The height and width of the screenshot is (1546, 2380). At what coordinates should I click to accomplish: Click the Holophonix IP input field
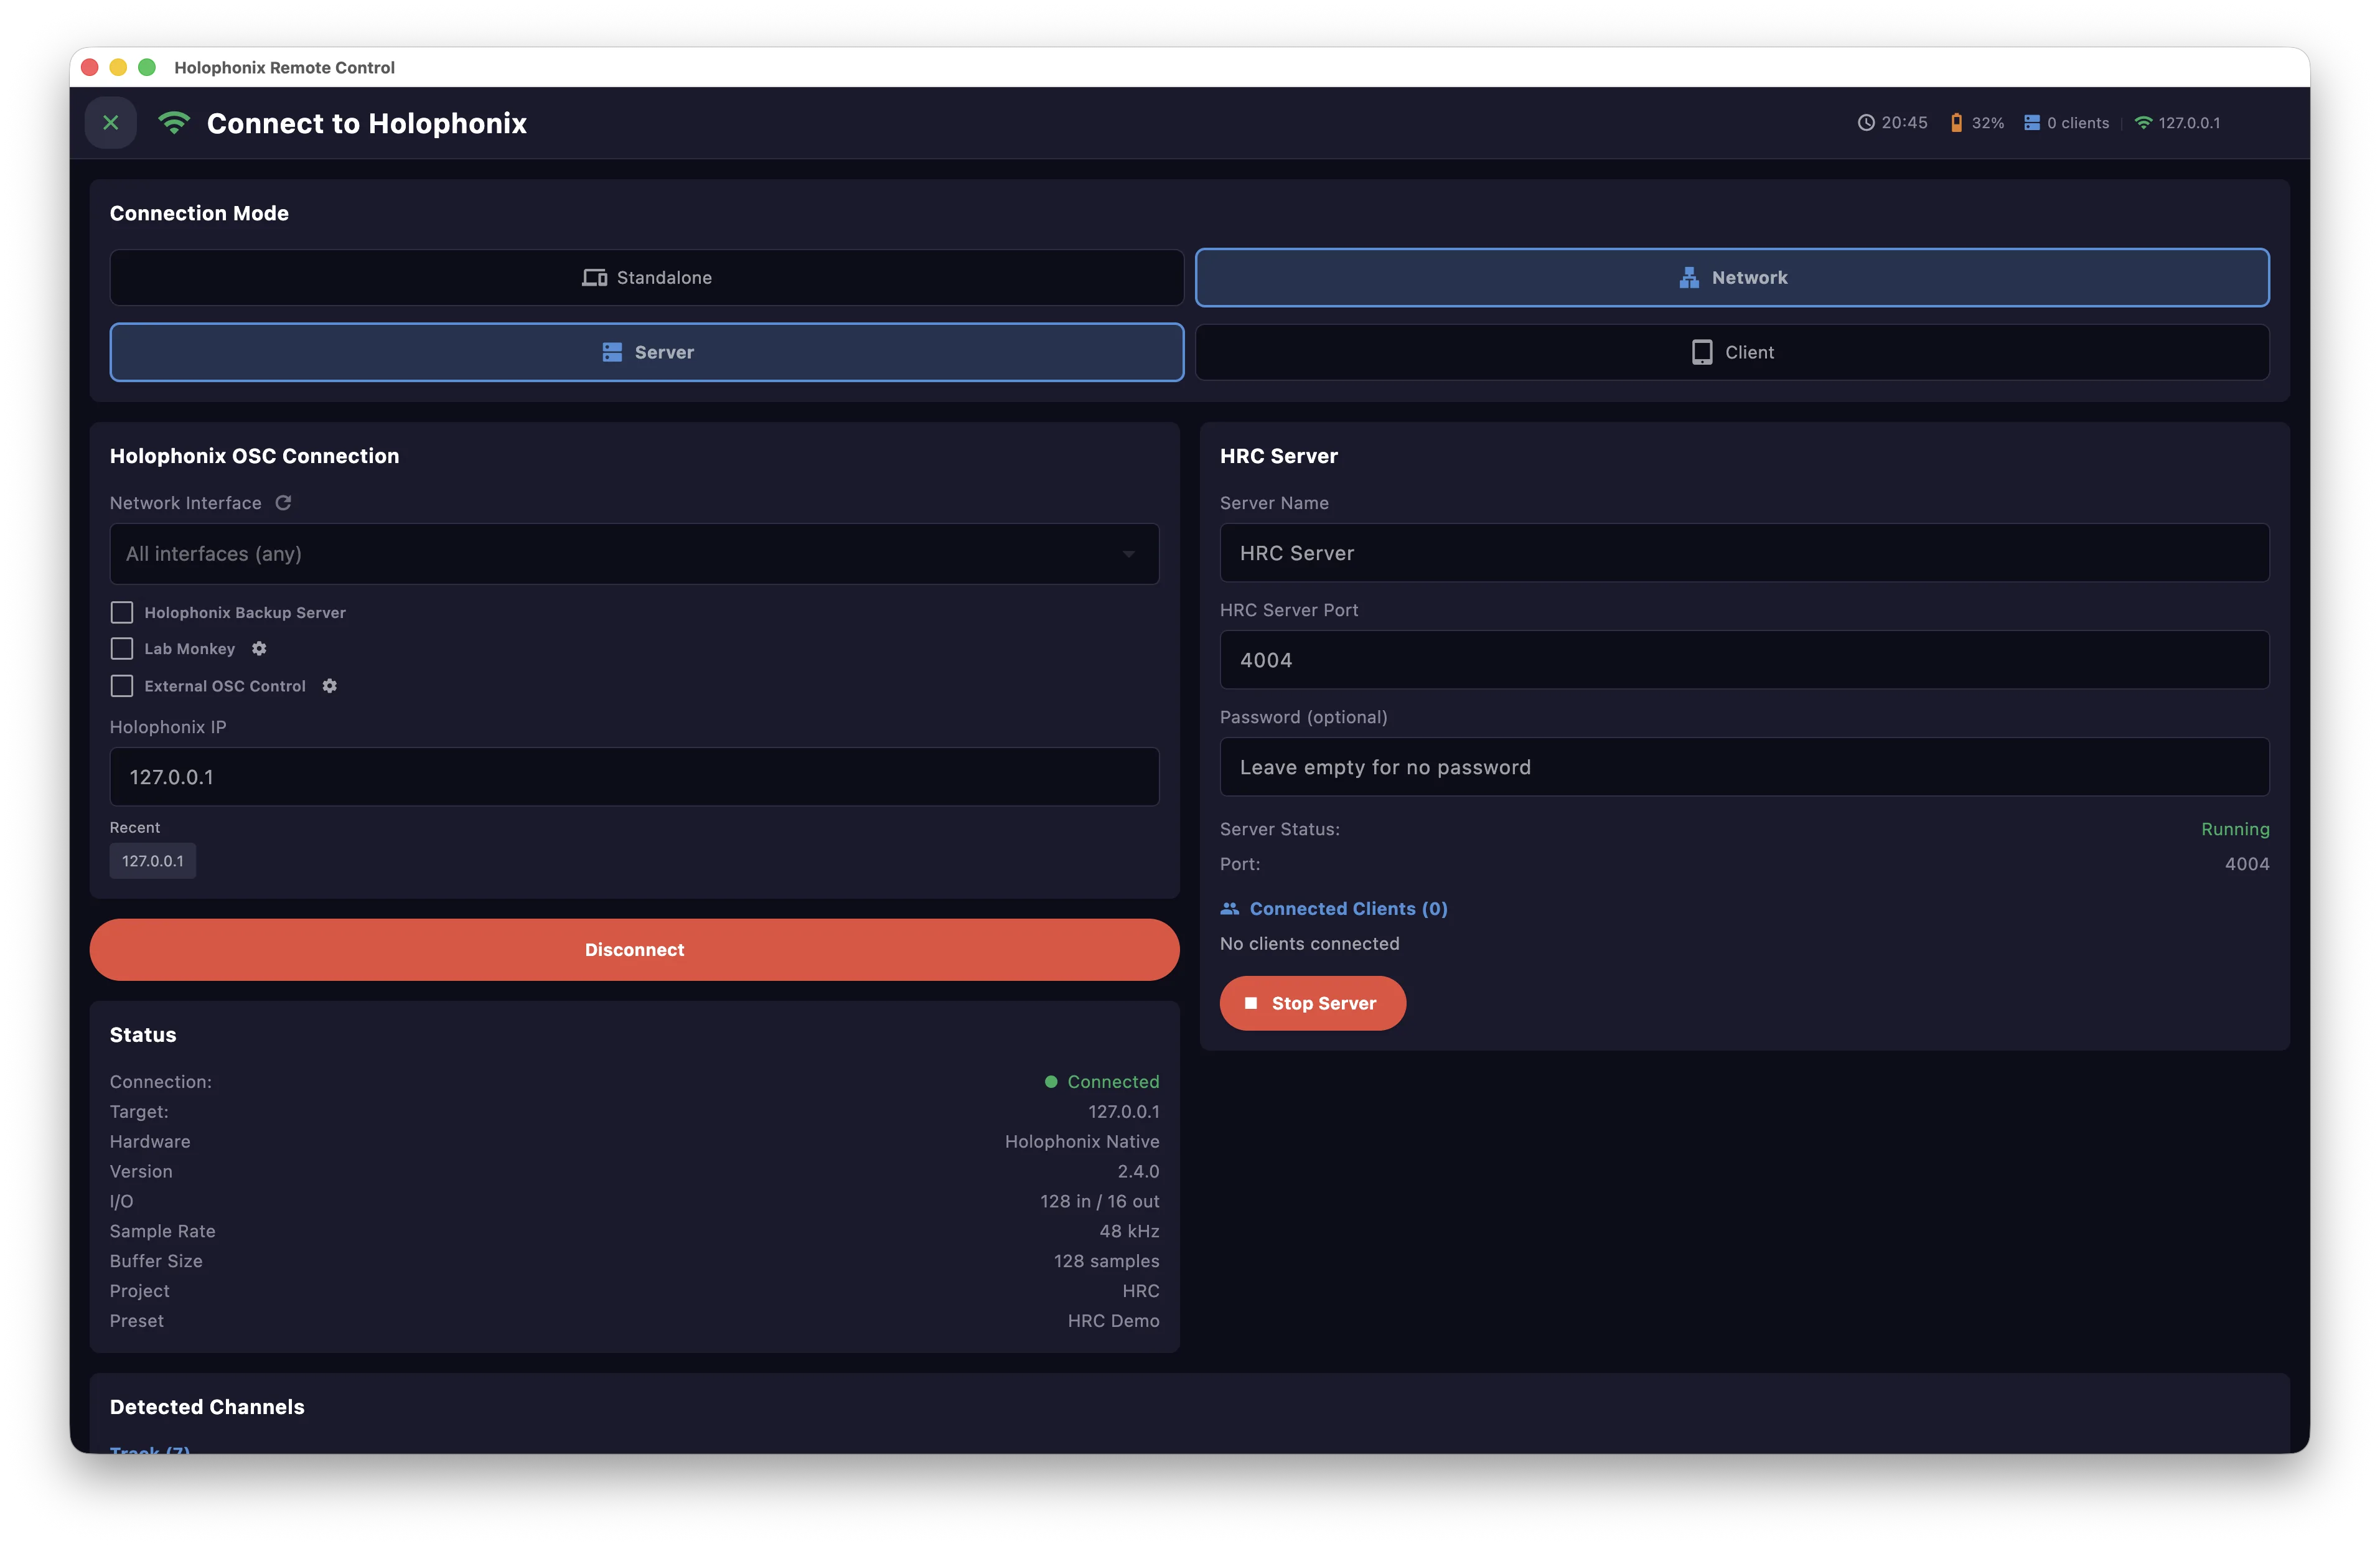[634, 777]
